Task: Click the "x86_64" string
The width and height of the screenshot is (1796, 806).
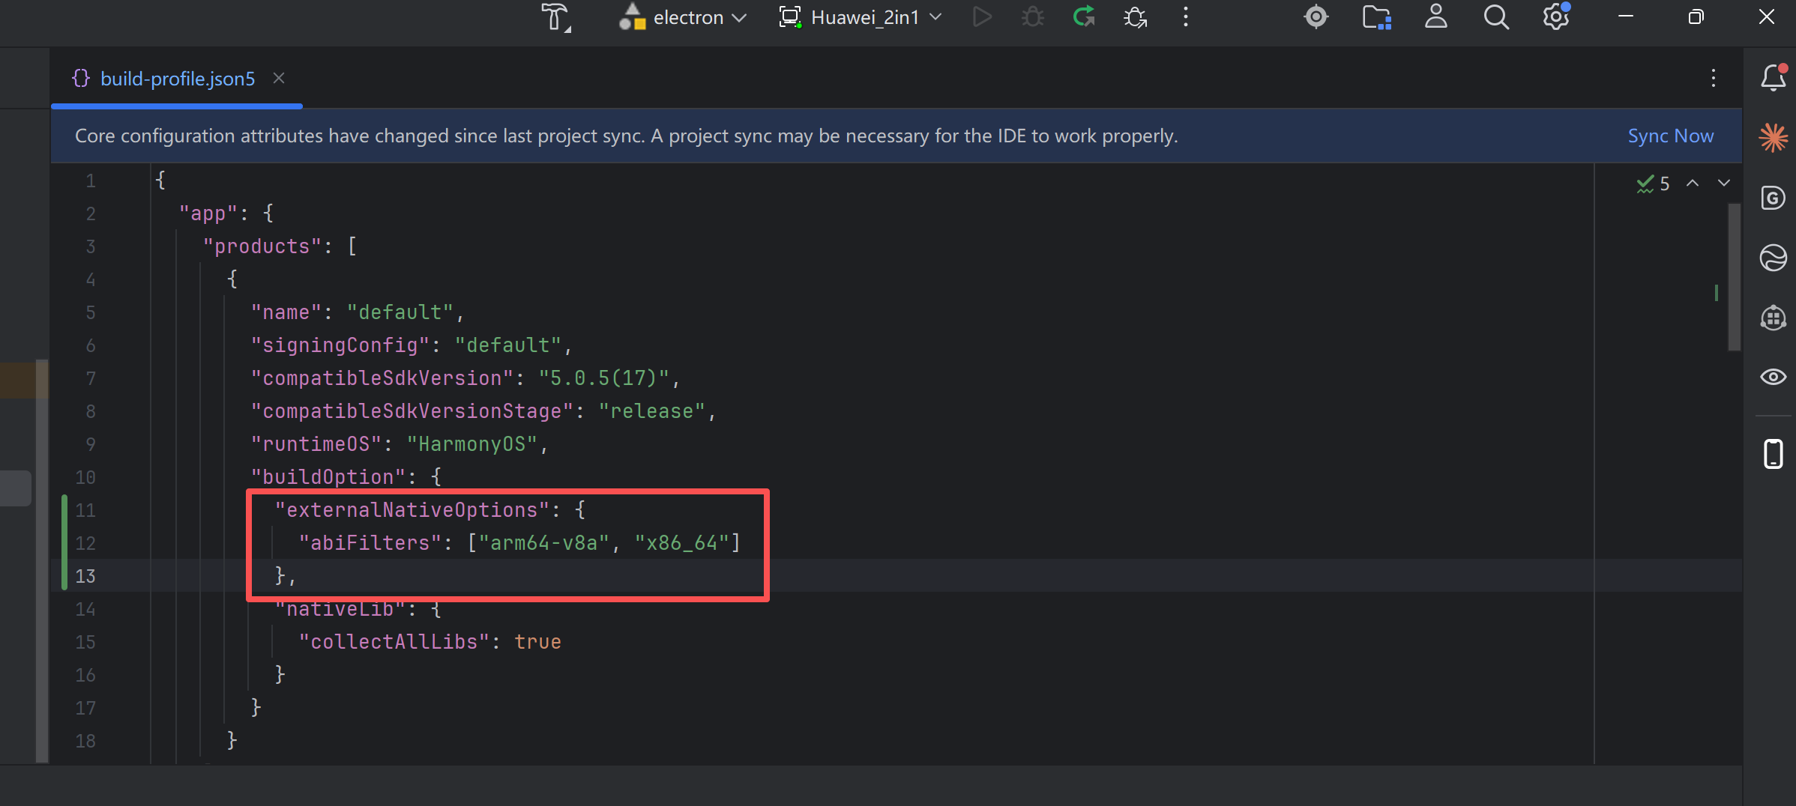Action: 682,543
